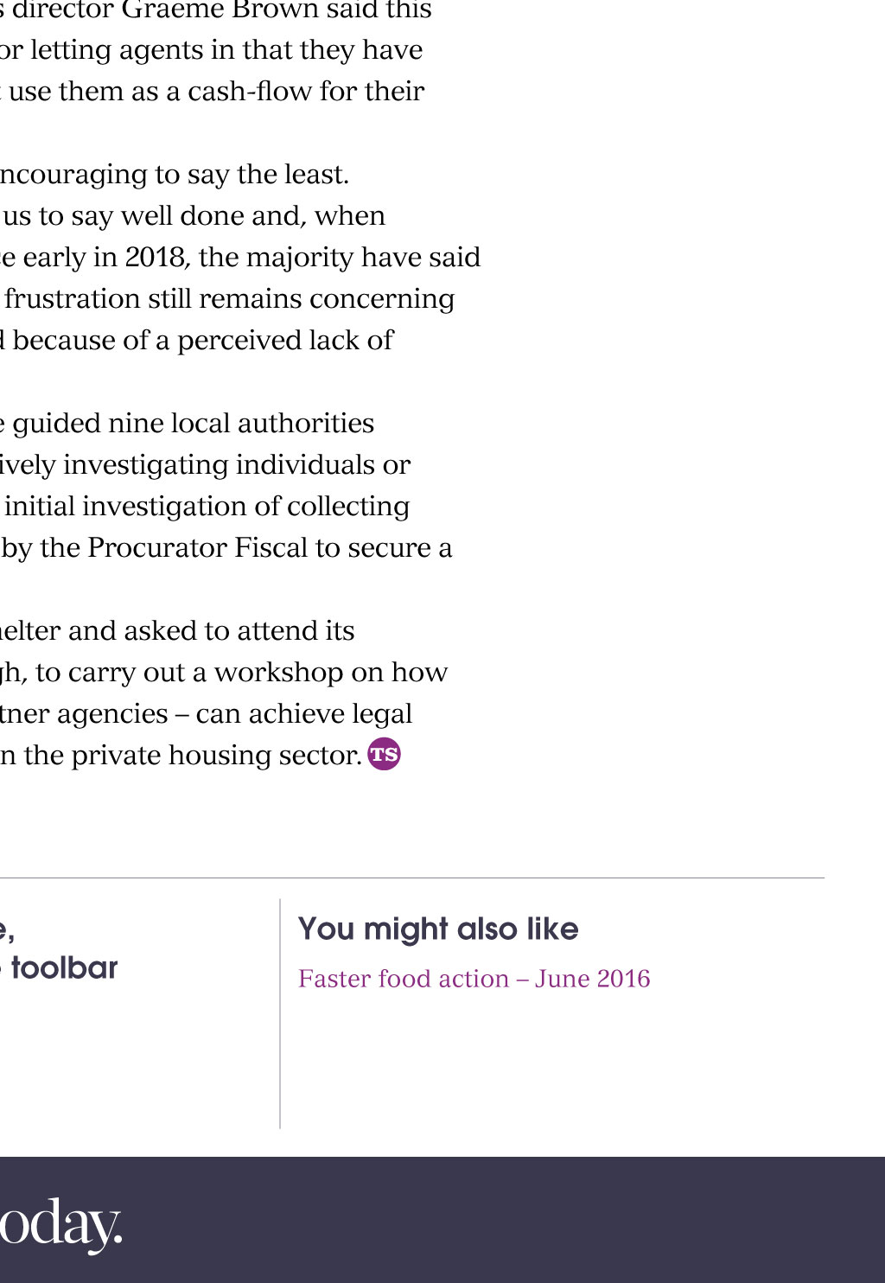Viewport: 885px width, 1283px height.
Task: Click the "You might also like" heading
Action: coord(438,929)
